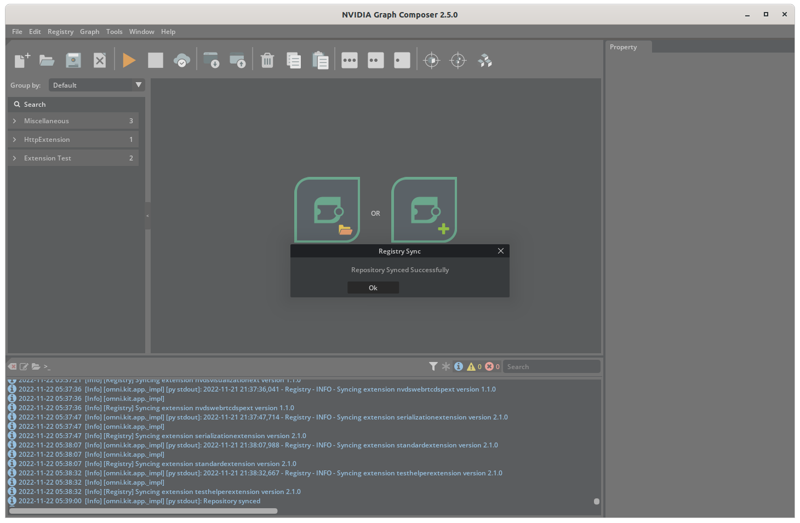Focus the console Search field

click(551, 367)
